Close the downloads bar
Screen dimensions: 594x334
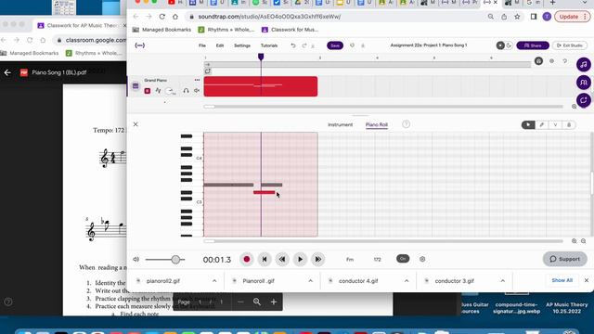point(587,280)
